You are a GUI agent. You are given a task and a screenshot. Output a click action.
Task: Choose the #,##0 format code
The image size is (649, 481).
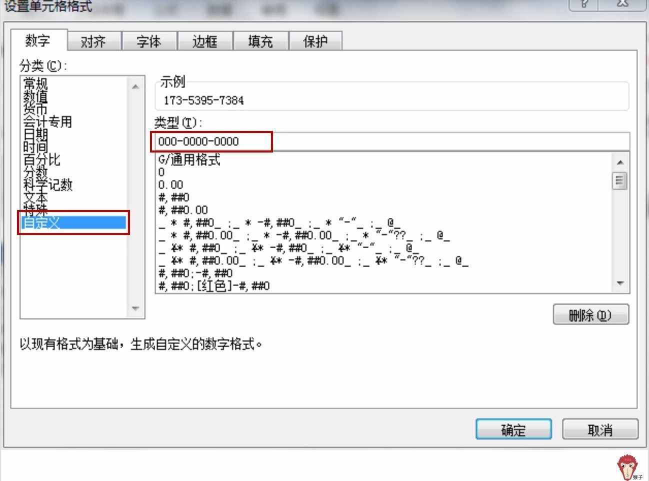pos(173,197)
